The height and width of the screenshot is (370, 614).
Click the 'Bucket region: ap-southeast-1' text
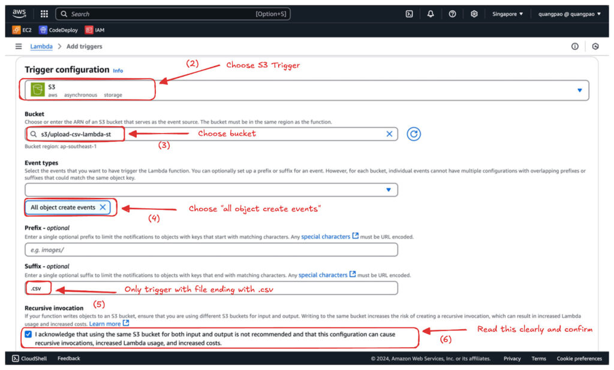coord(61,146)
